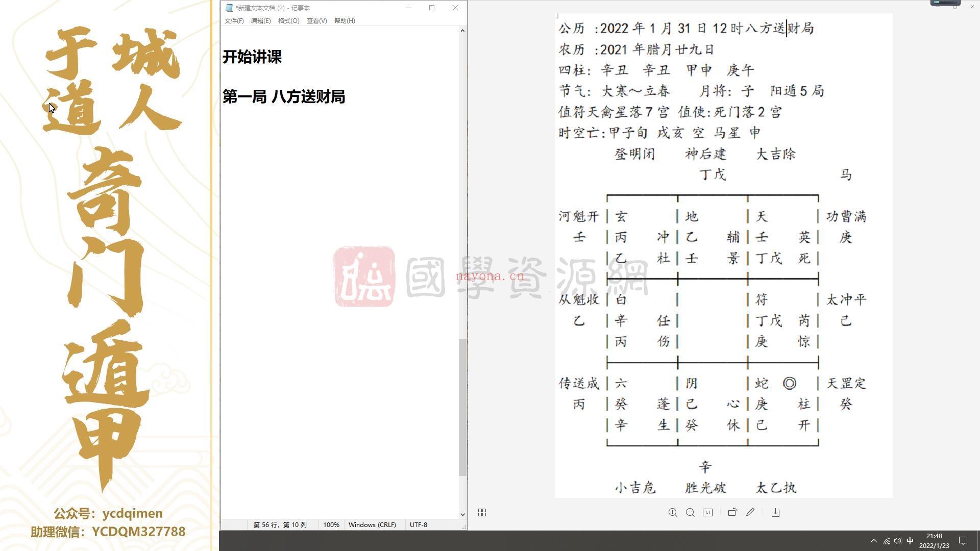The image size is (980, 551).
Task: Click the Notepad vertical scrollbar thumb
Action: pyautogui.click(x=462, y=407)
